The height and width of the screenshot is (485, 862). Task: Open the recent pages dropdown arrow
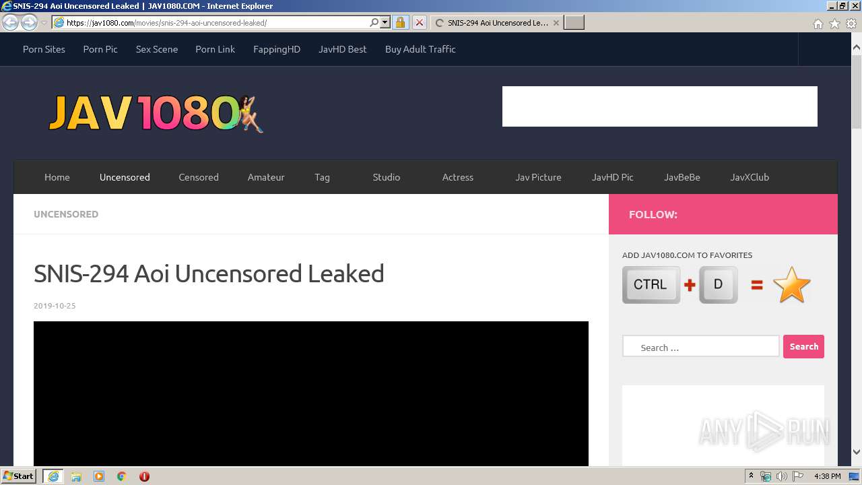click(44, 23)
